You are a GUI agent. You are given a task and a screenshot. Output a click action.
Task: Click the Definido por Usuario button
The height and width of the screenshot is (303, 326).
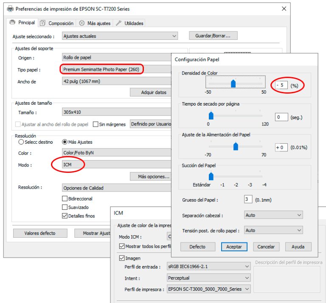coord(151,124)
